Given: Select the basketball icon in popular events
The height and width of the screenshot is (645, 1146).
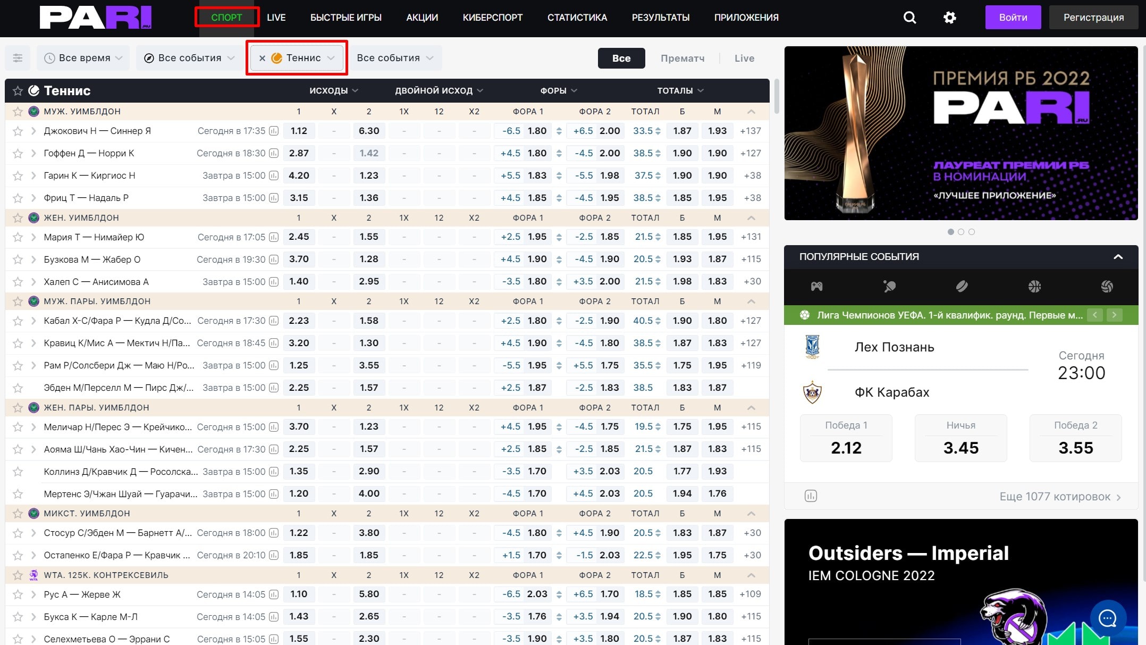Looking at the screenshot, I should click(1034, 287).
